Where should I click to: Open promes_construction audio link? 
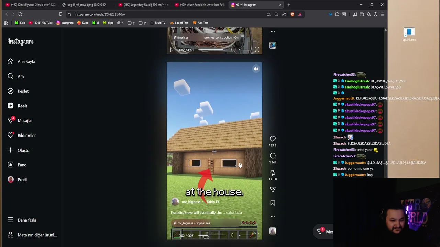pyautogui.click(x=221, y=37)
